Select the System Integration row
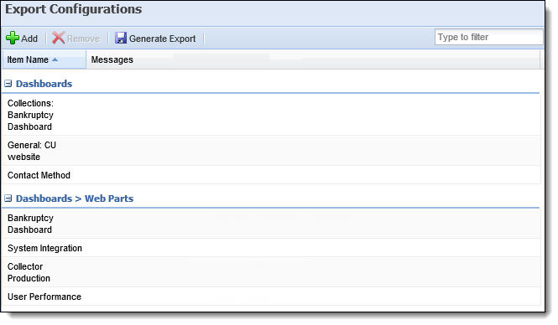 [271, 248]
